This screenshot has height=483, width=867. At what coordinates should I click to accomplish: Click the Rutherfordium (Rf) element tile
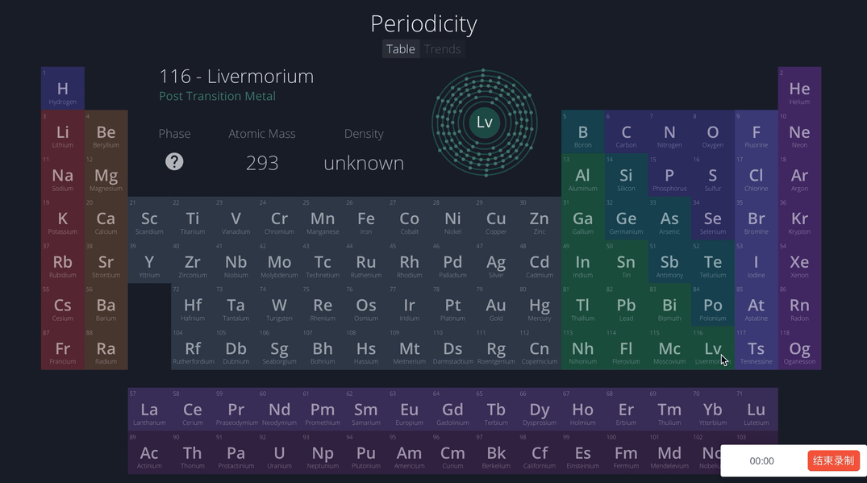click(193, 349)
